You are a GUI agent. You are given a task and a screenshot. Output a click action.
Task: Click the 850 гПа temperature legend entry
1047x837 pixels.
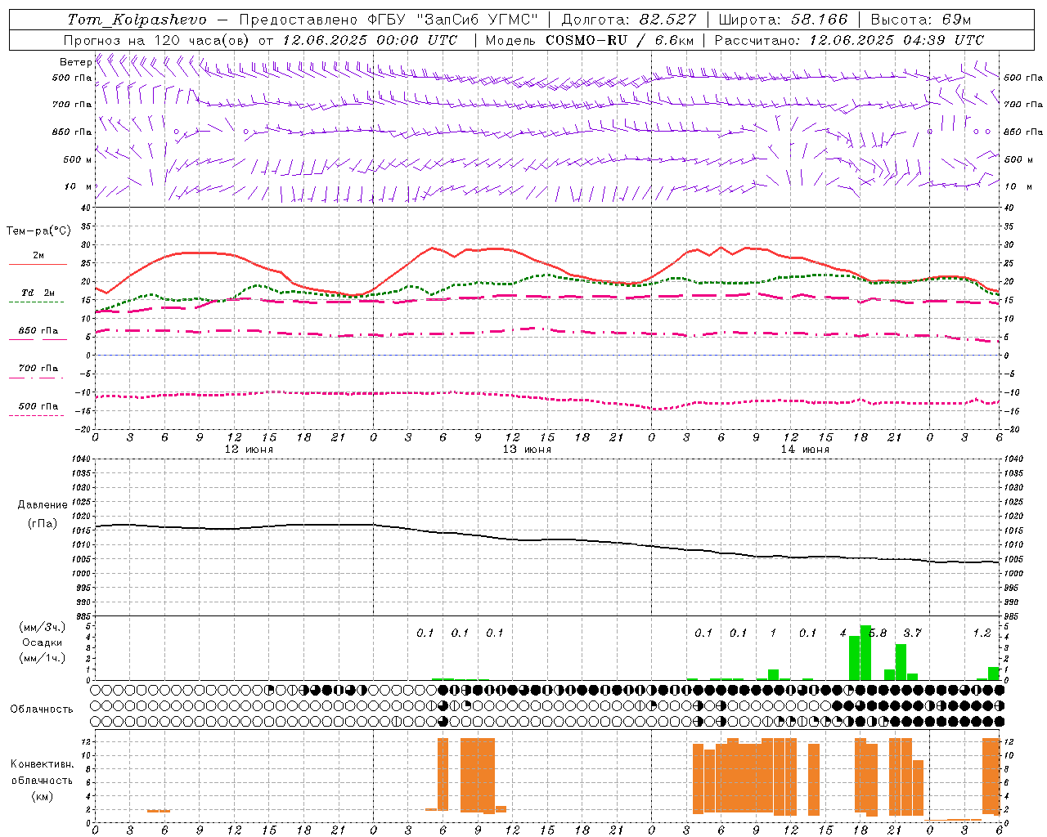38,331
